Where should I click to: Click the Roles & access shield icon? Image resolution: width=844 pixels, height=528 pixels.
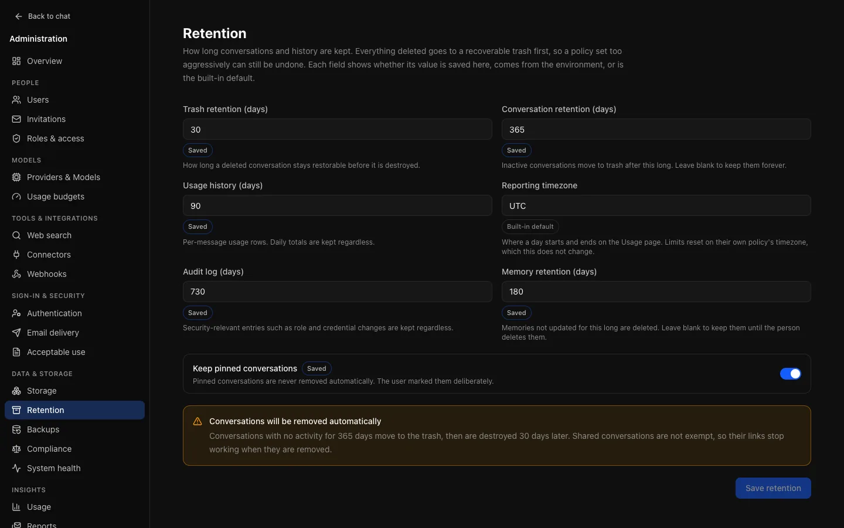[x=16, y=138]
